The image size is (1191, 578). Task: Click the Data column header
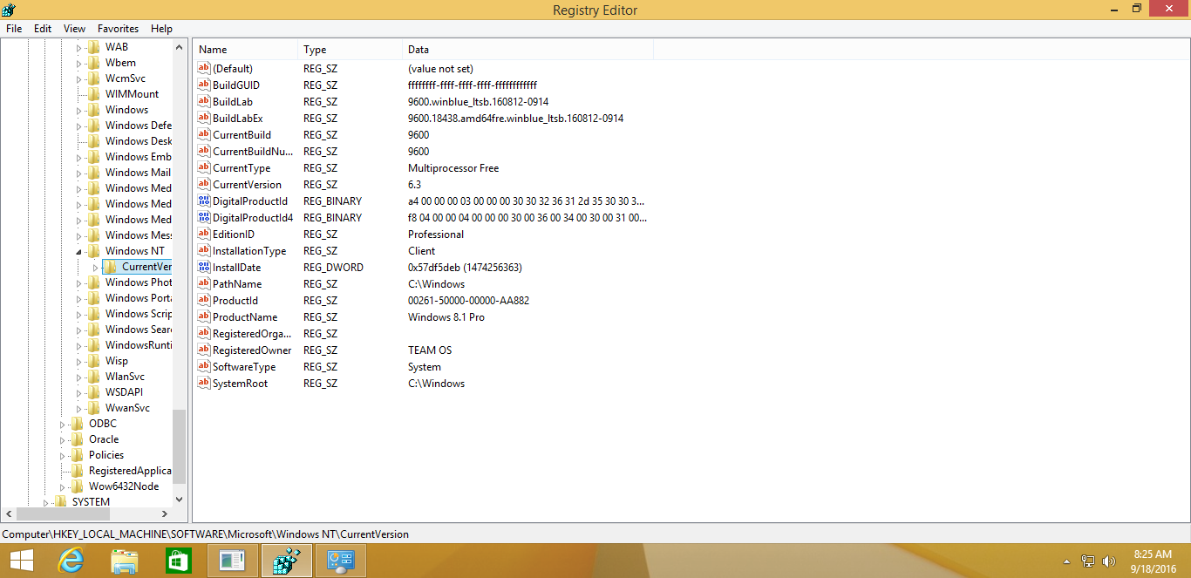(x=527, y=50)
